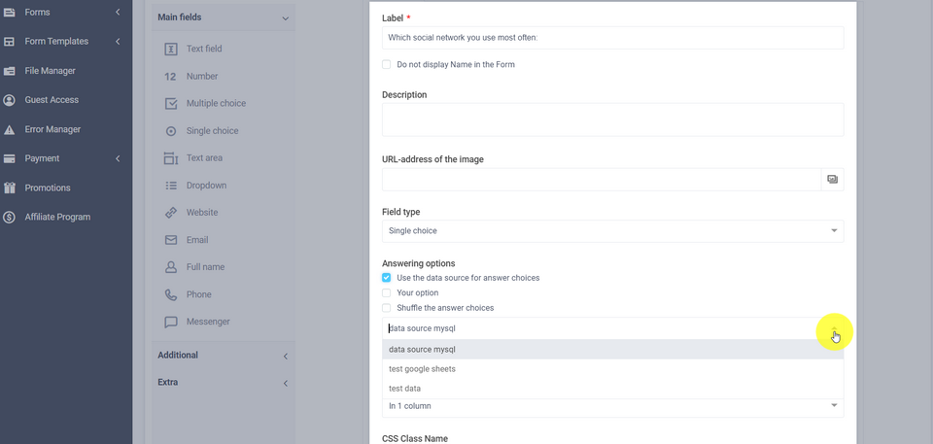Tick Shuffle the answer choices checkbox
Image resolution: width=933 pixels, height=444 pixels.
pyautogui.click(x=387, y=308)
